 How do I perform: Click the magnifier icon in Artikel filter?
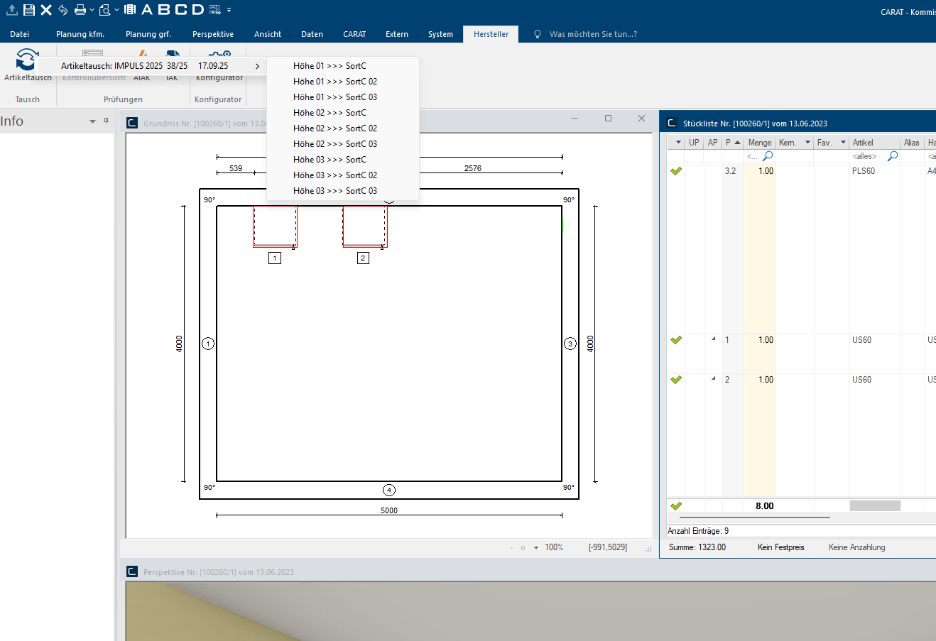point(893,156)
